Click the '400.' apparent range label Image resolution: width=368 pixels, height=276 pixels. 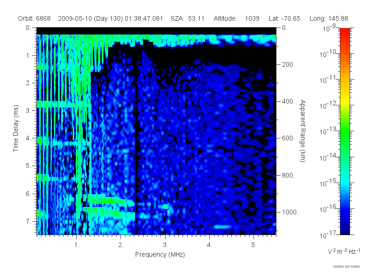click(x=288, y=101)
